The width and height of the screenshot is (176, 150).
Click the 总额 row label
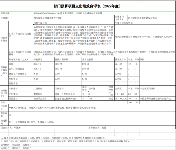coord(21,64)
